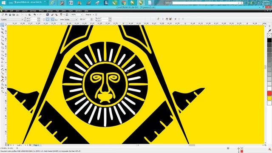
Task: Select the Ellipse tool in the toolbox
Action: coord(2,51)
